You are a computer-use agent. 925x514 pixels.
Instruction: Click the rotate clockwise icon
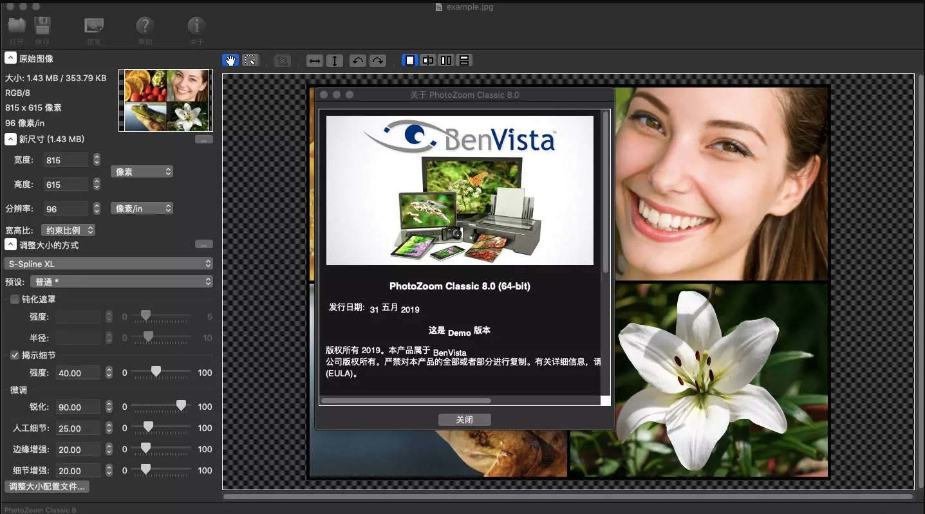click(378, 60)
